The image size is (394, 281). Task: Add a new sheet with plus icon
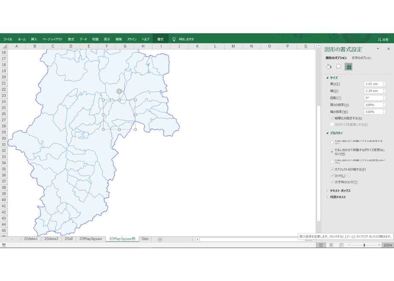coord(160,239)
